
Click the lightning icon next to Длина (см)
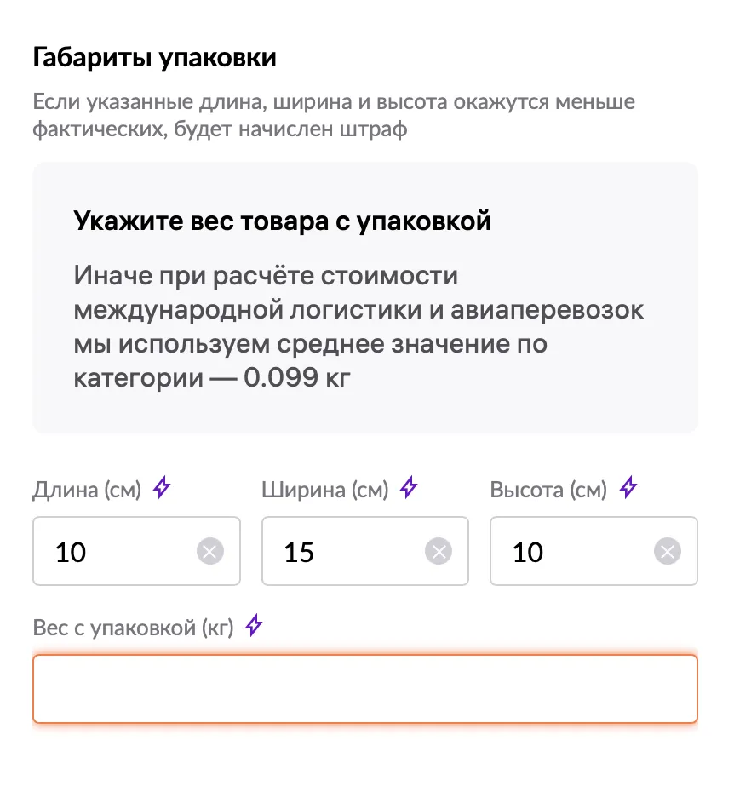coord(161,488)
